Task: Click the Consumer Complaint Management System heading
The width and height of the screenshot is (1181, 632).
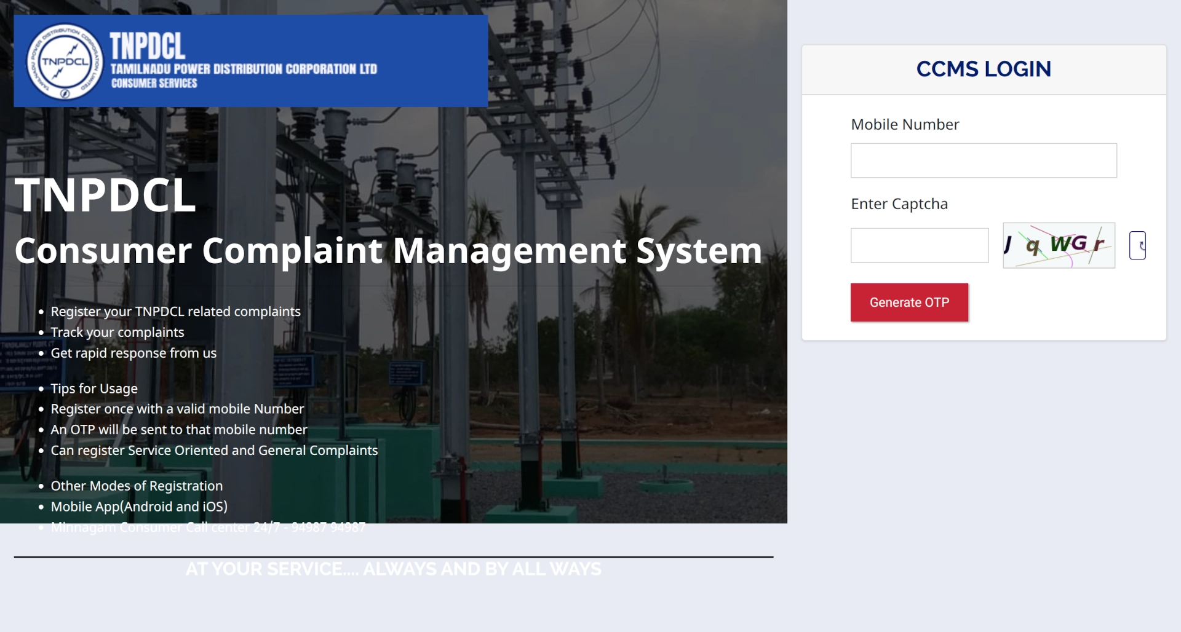Action: 388,251
